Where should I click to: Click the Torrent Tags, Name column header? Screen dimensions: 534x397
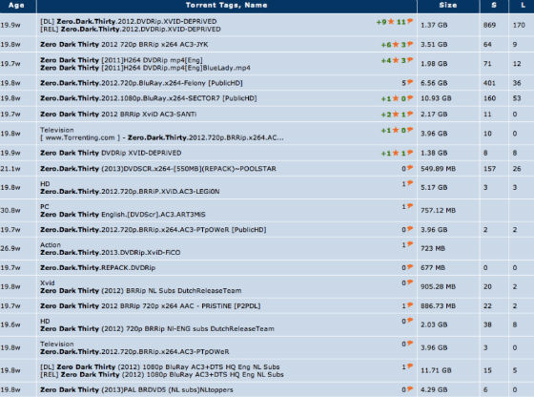[x=227, y=5]
